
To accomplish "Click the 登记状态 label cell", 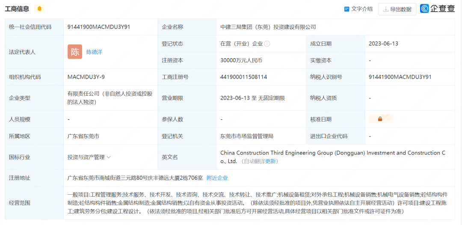I will click(x=188, y=44).
